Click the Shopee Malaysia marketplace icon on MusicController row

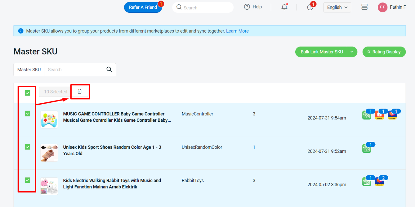pyautogui.click(x=380, y=114)
